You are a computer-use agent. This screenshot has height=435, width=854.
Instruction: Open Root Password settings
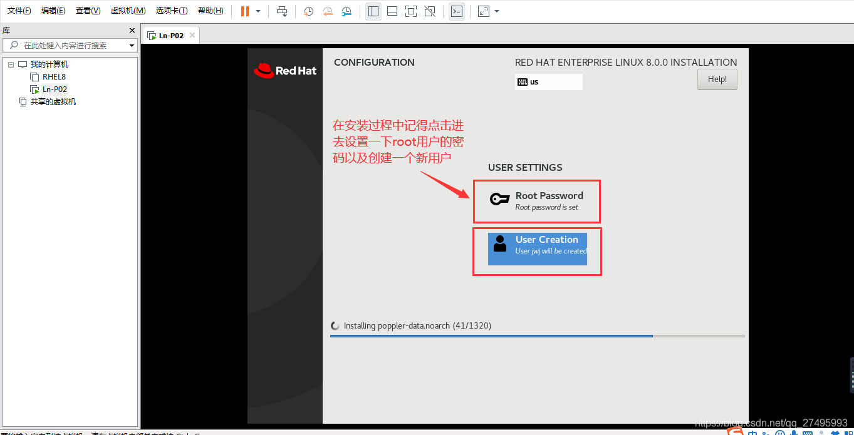tap(537, 201)
